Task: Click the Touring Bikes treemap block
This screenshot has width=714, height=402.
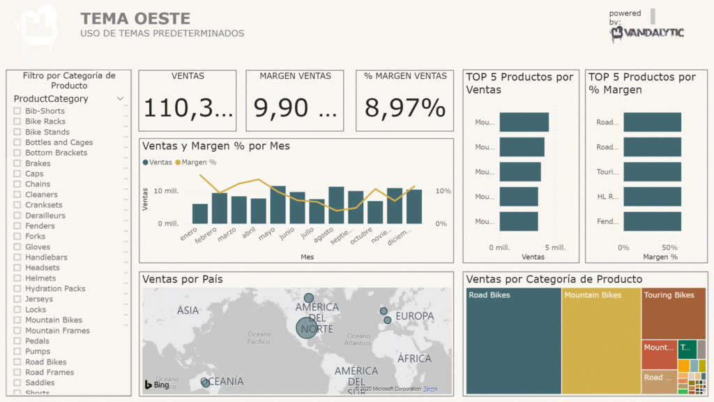Action: (x=674, y=313)
